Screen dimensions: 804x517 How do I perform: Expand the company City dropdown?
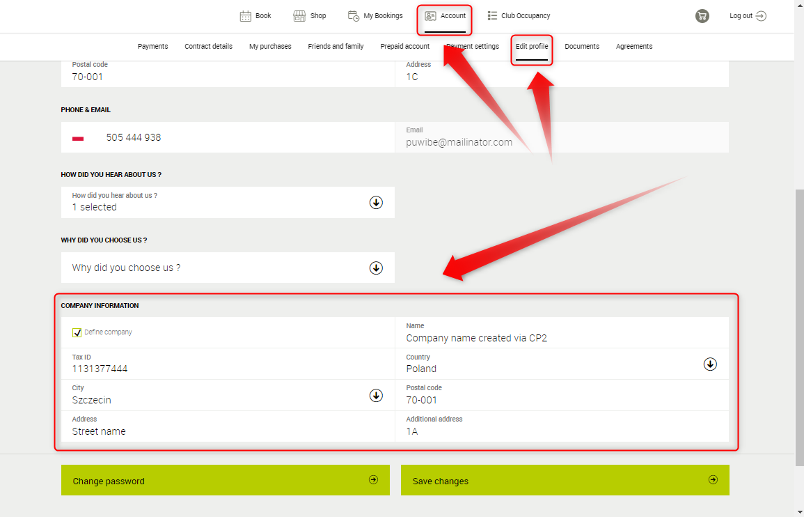376,395
